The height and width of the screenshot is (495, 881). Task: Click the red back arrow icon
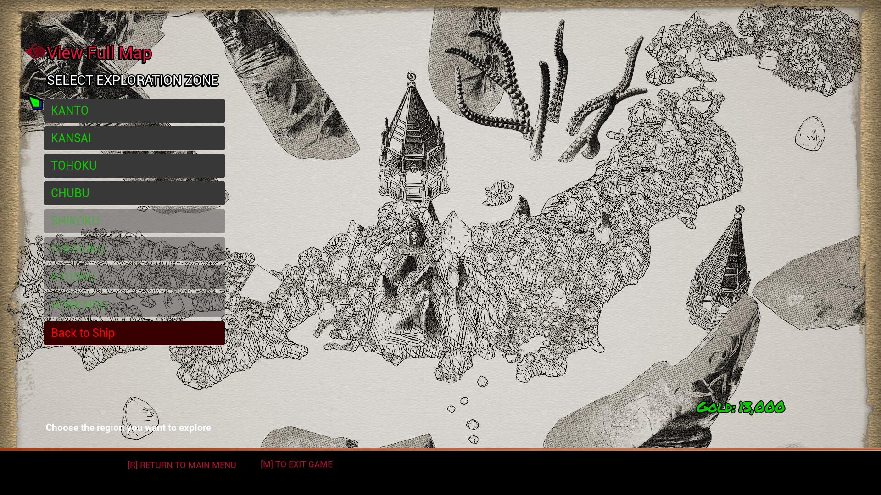coord(34,52)
